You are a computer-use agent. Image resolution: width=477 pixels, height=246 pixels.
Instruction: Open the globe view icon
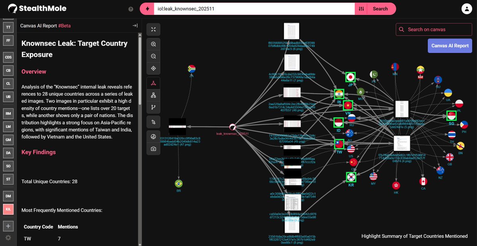click(x=153, y=136)
